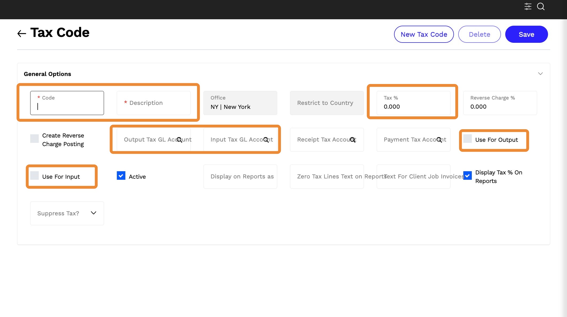Viewport: 567px width, 317px height.
Task: Click Payment Tax Account lookup icon
Action: point(439,140)
